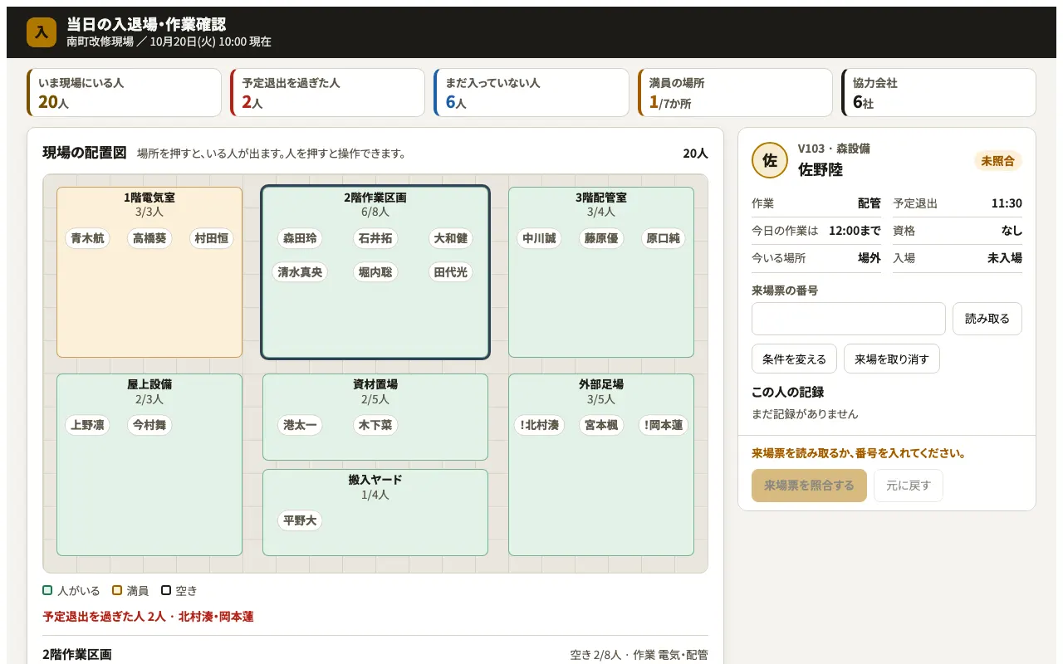Click the 入 app logo icon
Screen dimensions: 1063x664
click(42, 32)
